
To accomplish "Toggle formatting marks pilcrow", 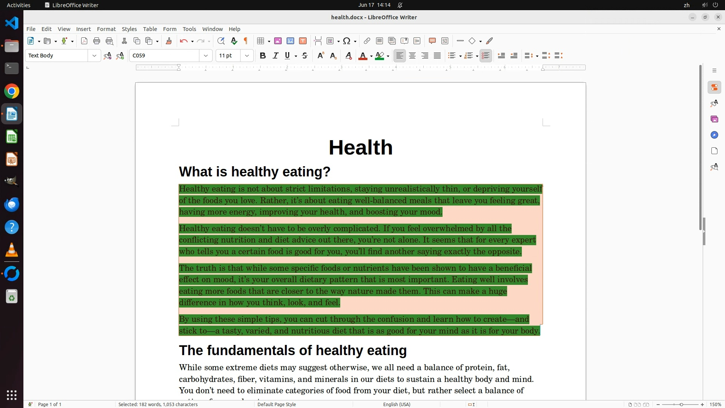I will (x=246, y=41).
